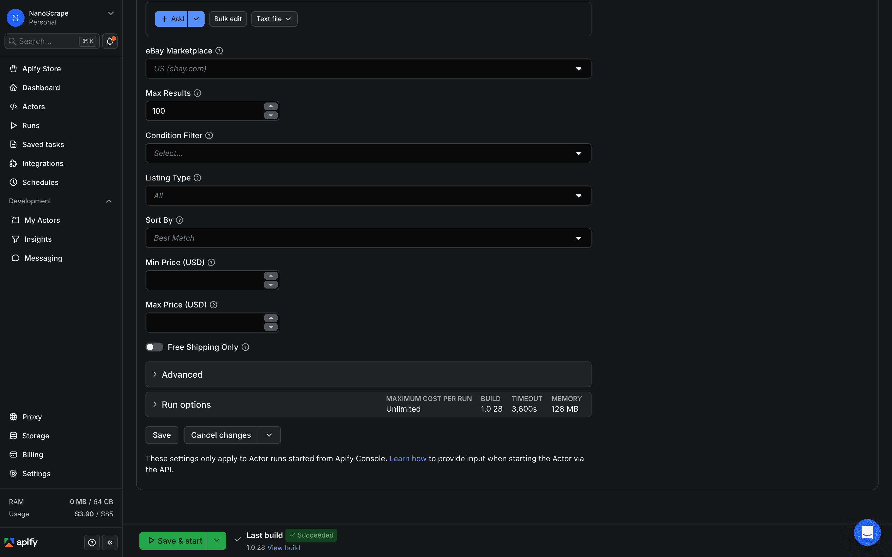Viewport: 892px width, 557px height.
Task: Click the My Actors icon
Action: point(16,220)
